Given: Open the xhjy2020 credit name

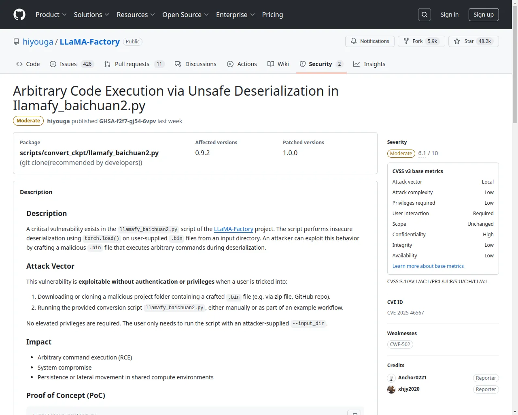Looking at the screenshot, I should click(x=409, y=389).
